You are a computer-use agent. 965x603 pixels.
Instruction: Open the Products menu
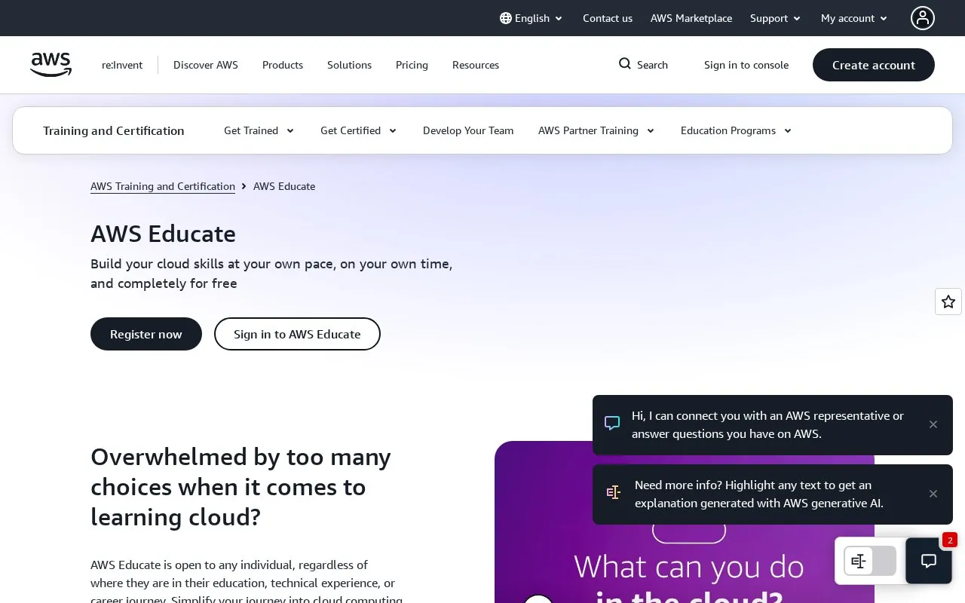pos(283,65)
